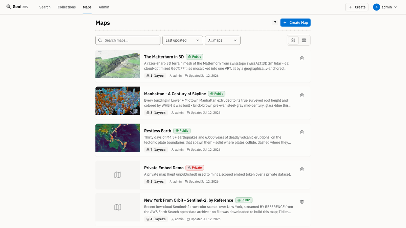The height and width of the screenshot is (228, 406).
Task: Switch to grid view layout
Action: [x=304, y=40]
